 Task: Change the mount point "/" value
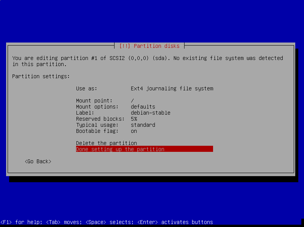pos(132,101)
